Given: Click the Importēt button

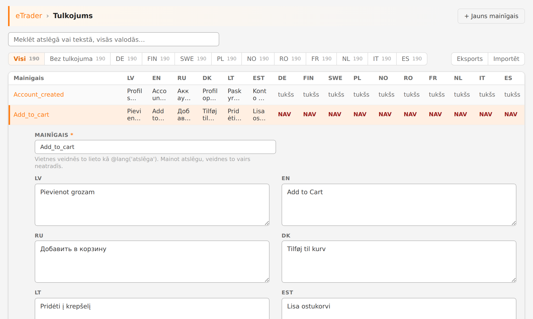Looking at the screenshot, I should (506, 59).
